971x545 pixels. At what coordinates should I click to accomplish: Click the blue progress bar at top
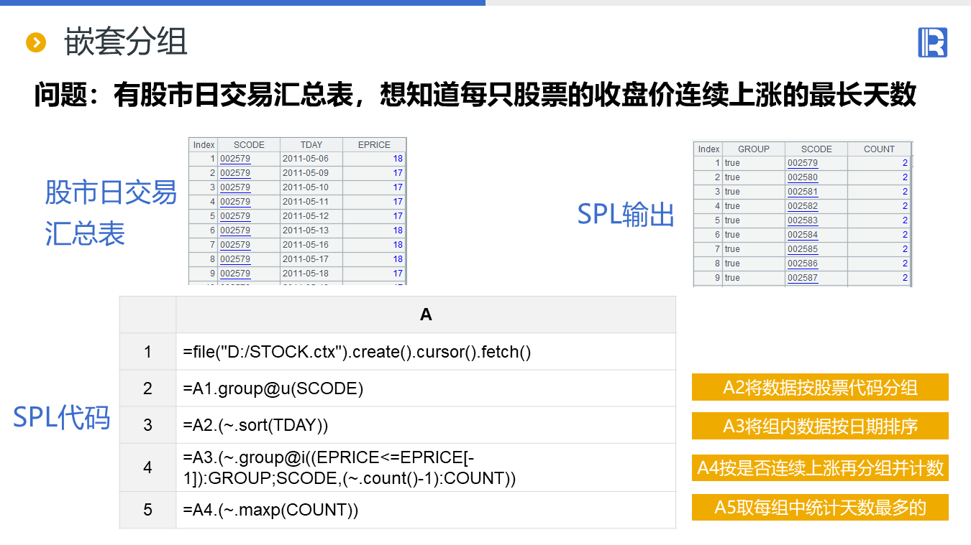click(242, 3)
